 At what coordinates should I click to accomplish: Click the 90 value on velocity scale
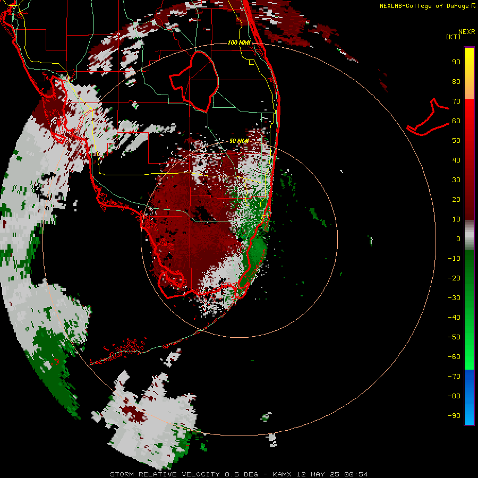point(456,62)
